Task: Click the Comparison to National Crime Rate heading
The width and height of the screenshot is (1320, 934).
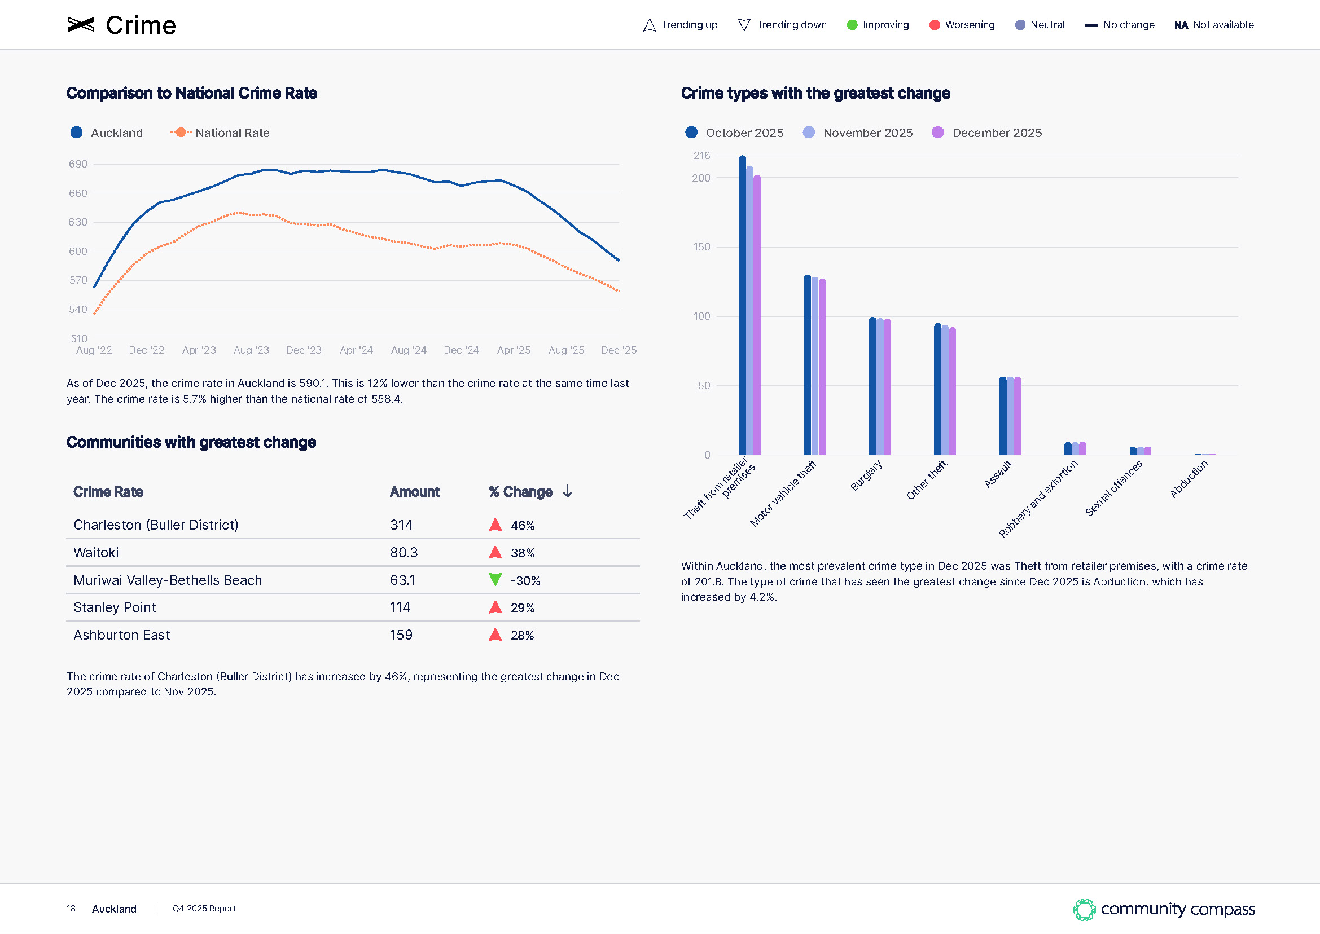Action: pos(192,93)
